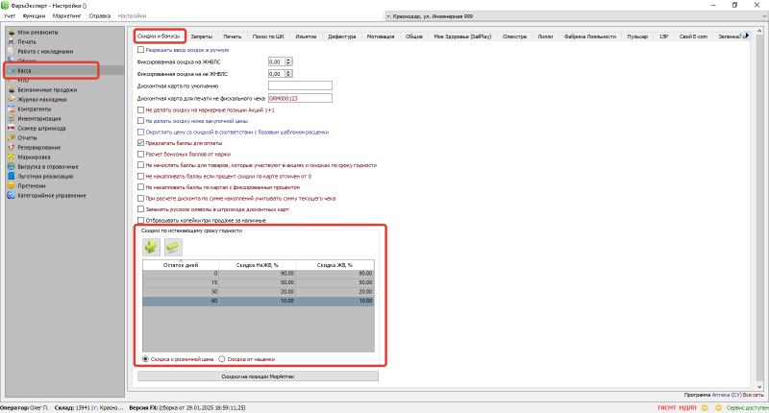Click the green minus remove-row icon
Screen dimensions: 769x413
click(x=173, y=247)
